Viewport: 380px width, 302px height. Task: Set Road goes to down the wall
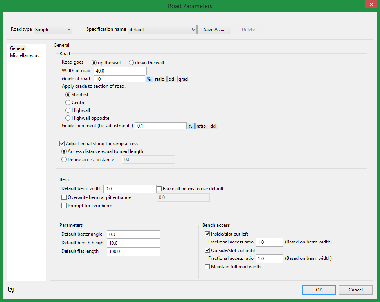(x=131, y=63)
